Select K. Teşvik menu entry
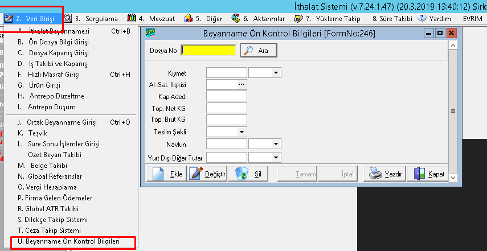 [x=71, y=133]
